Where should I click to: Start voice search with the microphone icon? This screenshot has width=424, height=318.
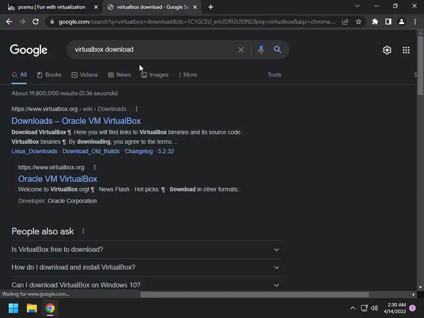point(261,50)
